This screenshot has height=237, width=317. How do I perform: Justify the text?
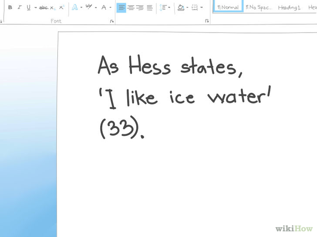pyautogui.click(x=150, y=8)
